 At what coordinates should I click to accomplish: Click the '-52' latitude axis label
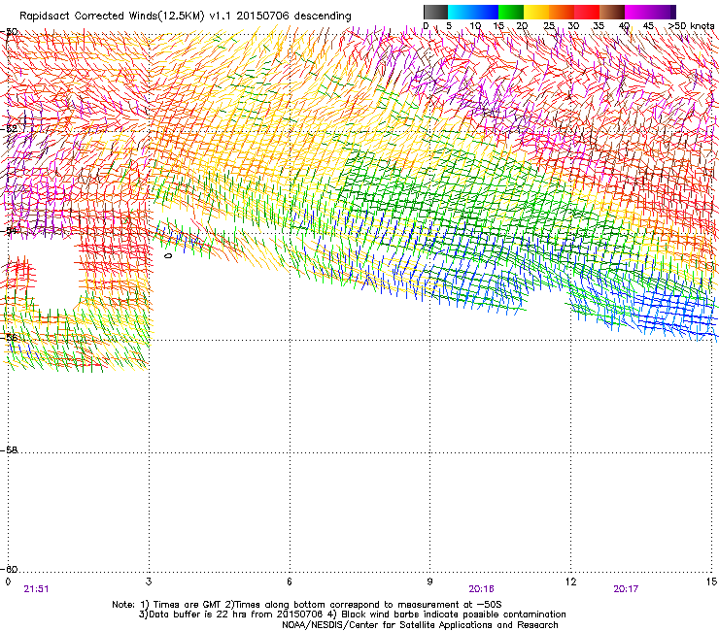click(x=11, y=129)
